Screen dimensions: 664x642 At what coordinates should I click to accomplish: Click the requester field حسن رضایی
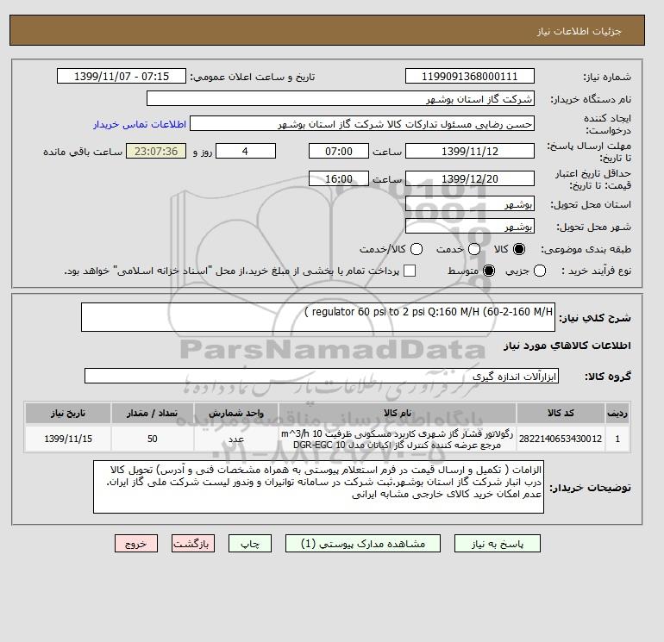tap(362, 124)
